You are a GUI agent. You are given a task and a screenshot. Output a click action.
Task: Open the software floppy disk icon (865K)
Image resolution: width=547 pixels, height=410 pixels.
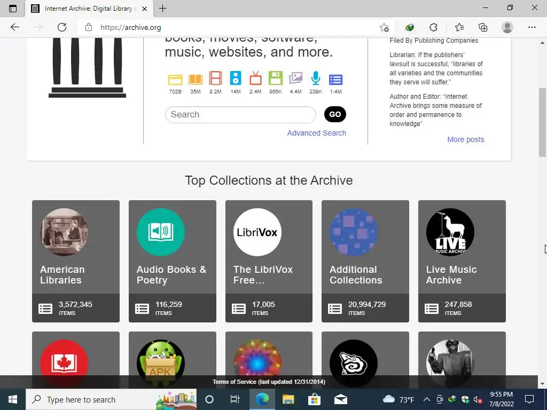[276, 78]
